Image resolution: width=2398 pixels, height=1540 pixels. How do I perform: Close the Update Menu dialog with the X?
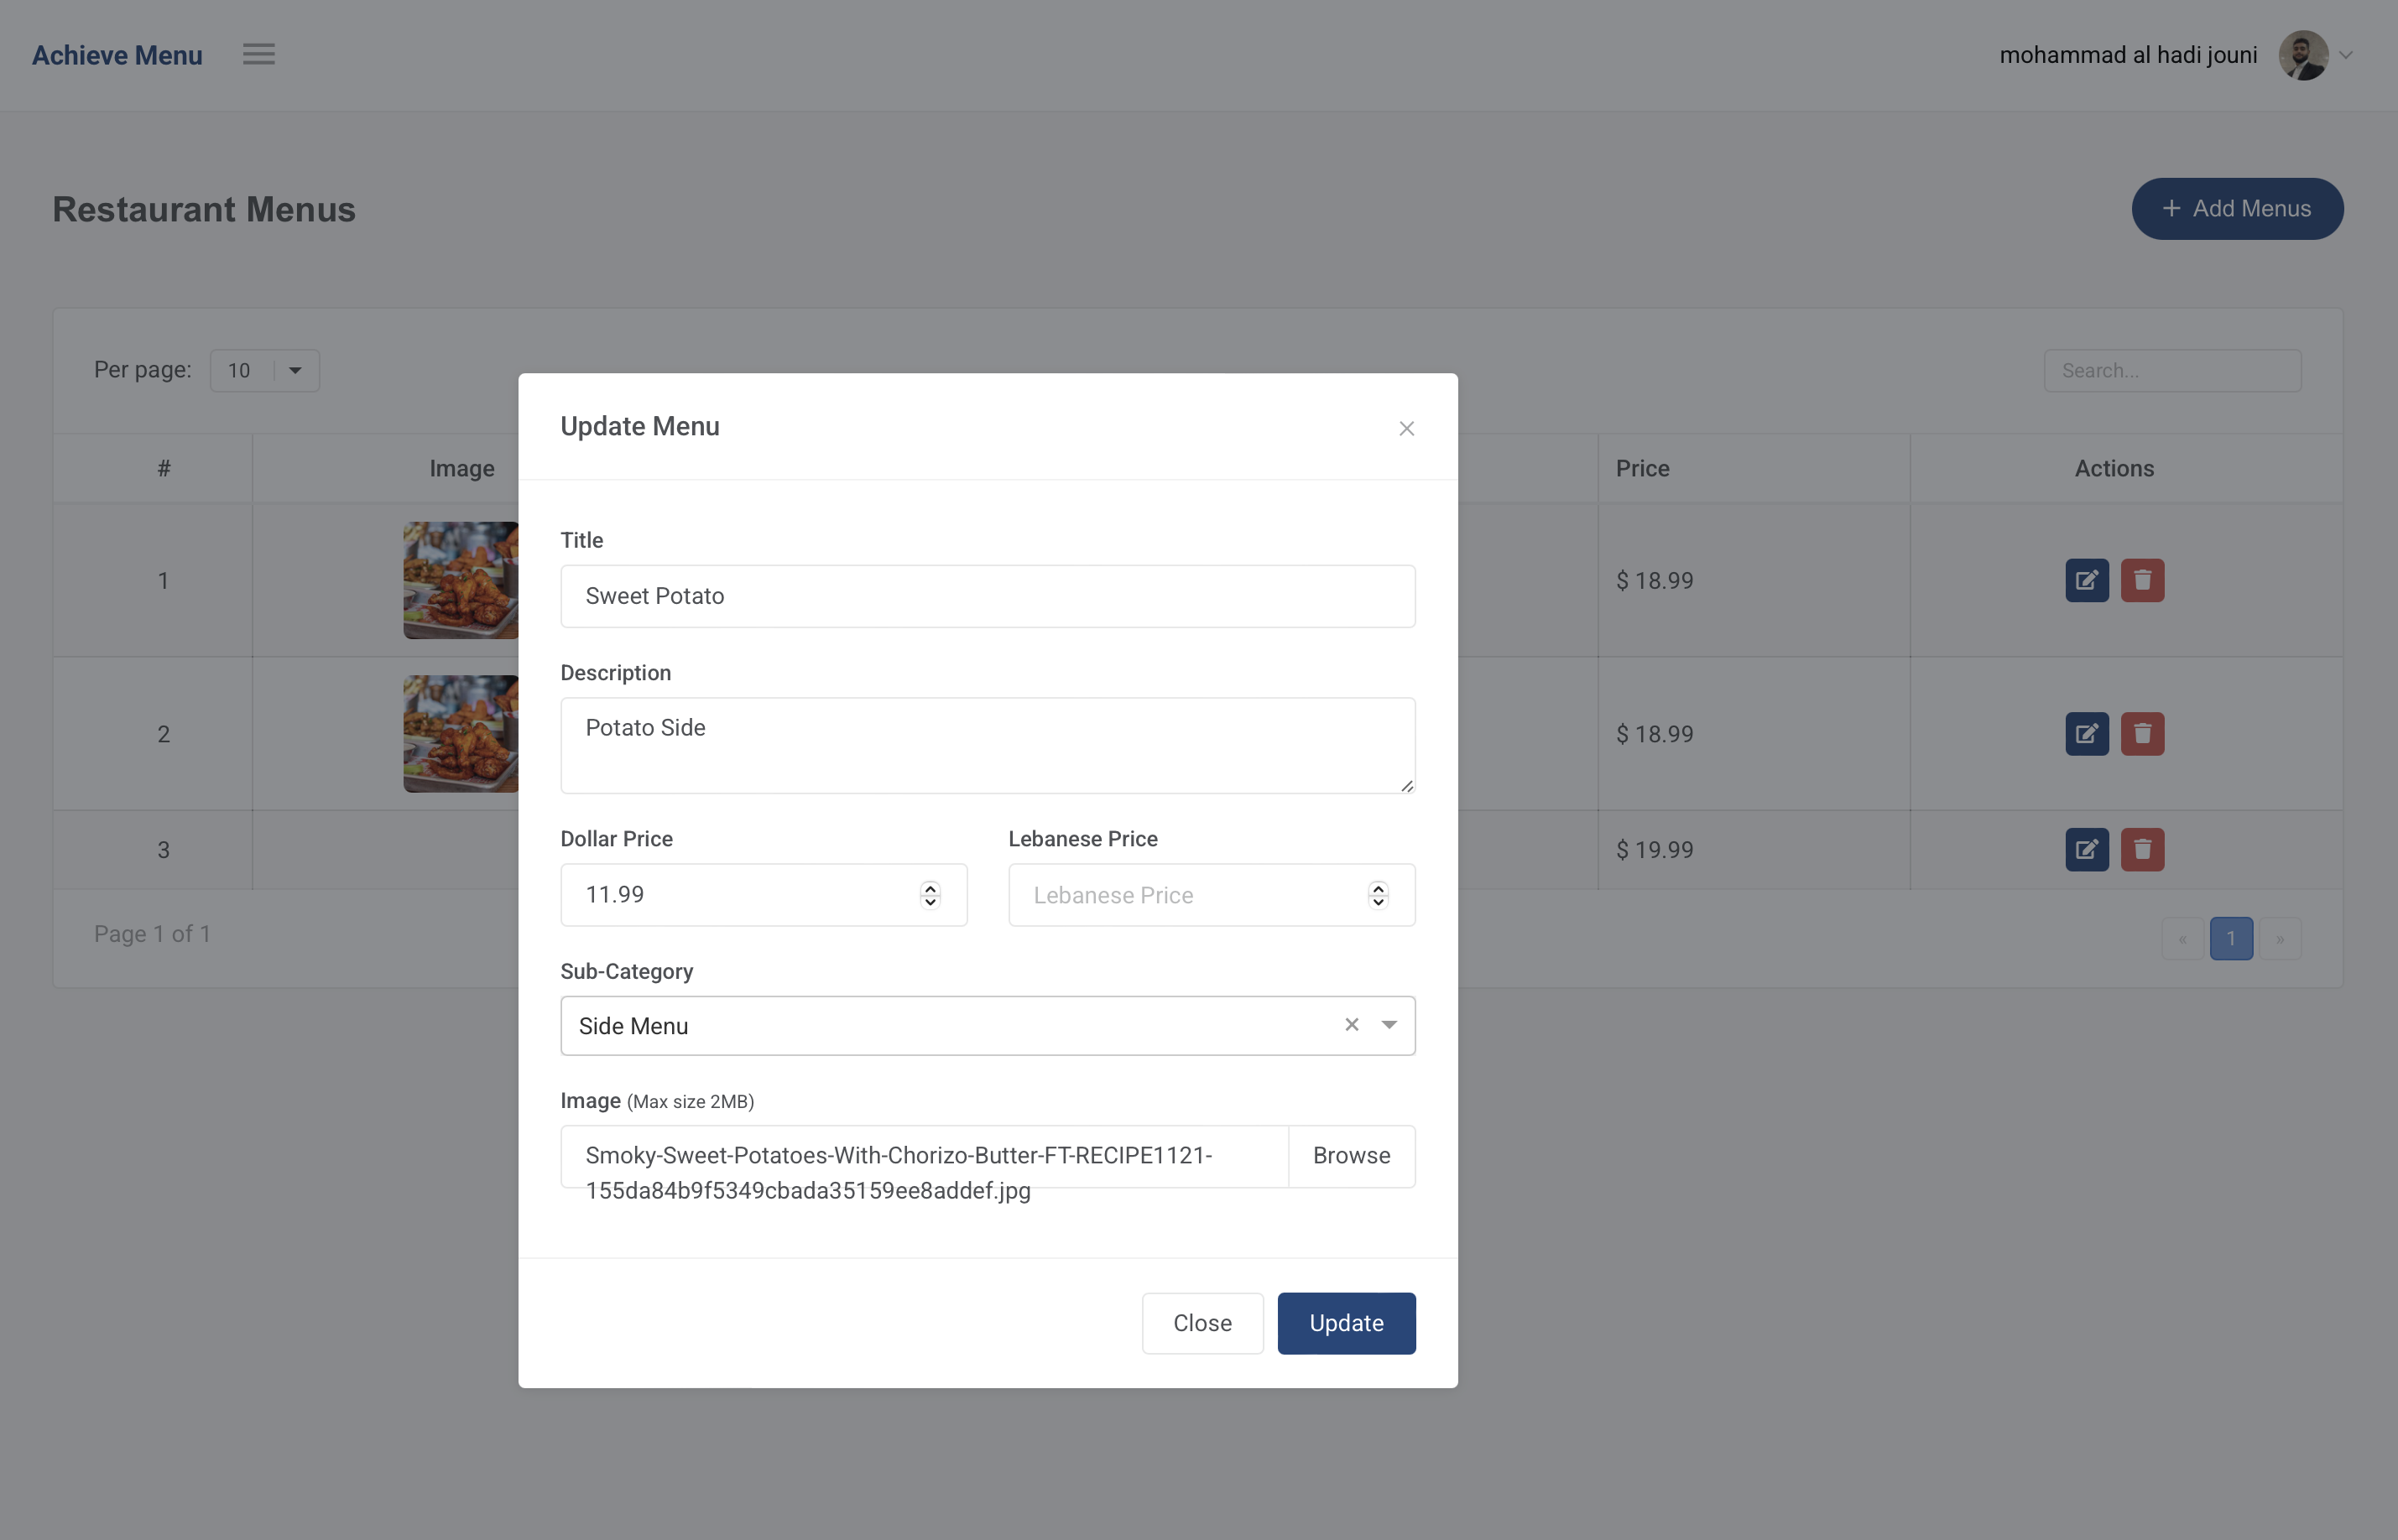click(1407, 428)
